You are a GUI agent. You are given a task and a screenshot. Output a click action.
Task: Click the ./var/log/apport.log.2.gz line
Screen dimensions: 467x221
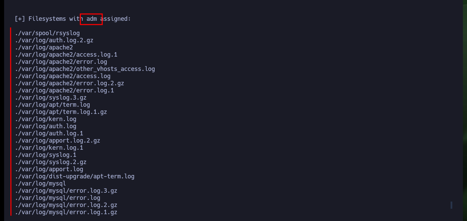(x=57, y=141)
